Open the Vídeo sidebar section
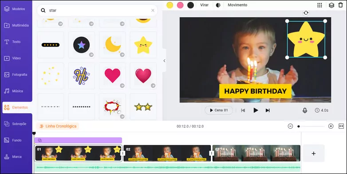The image size is (347, 174). coord(12,58)
